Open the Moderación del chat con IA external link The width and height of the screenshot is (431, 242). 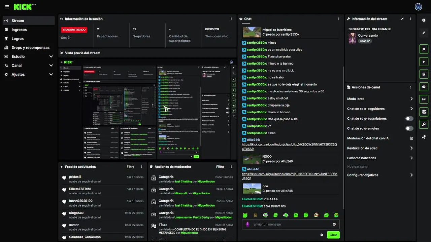click(411, 138)
